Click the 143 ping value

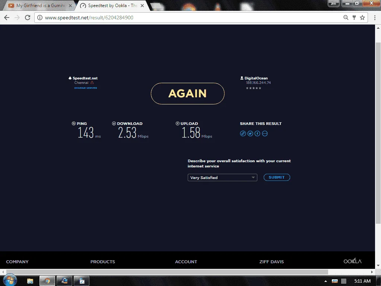click(x=86, y=133)
